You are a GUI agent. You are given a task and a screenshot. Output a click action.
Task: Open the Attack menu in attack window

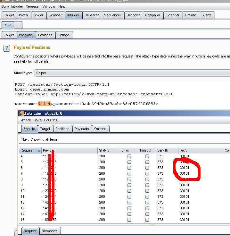click(x=26, y=120)
